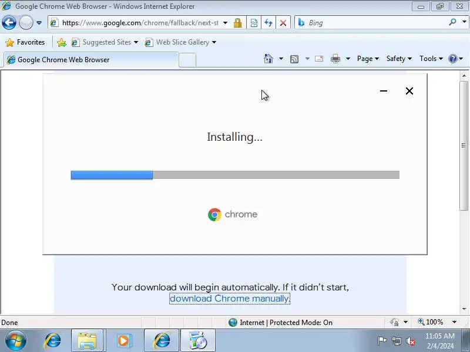
Task: Click the greyed Forward navigation button
Action: click(x=26, y=23)
